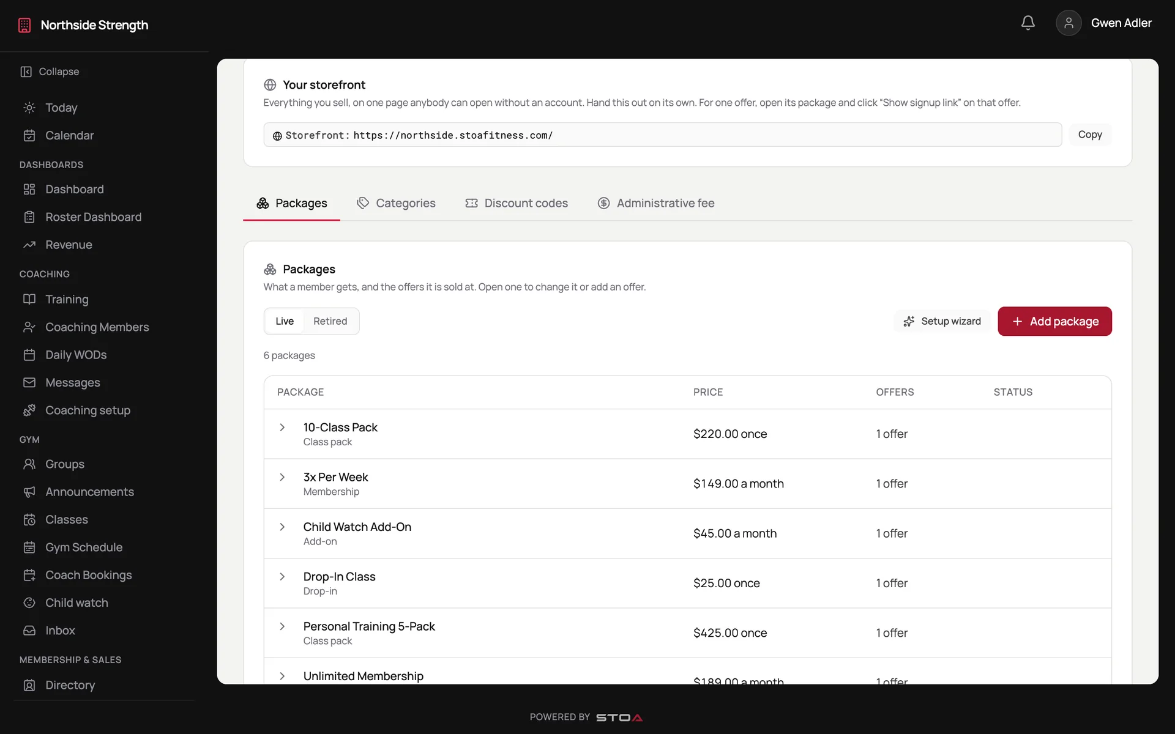Expand the Drop-In Class row
The height and width of the screenshot is (734, 1175).
(x=282, y=577)
